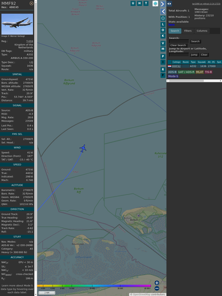Click the altitude color scale bar
Image resolution: width=222 pixels, height=296 pixels.
[94, 286]
